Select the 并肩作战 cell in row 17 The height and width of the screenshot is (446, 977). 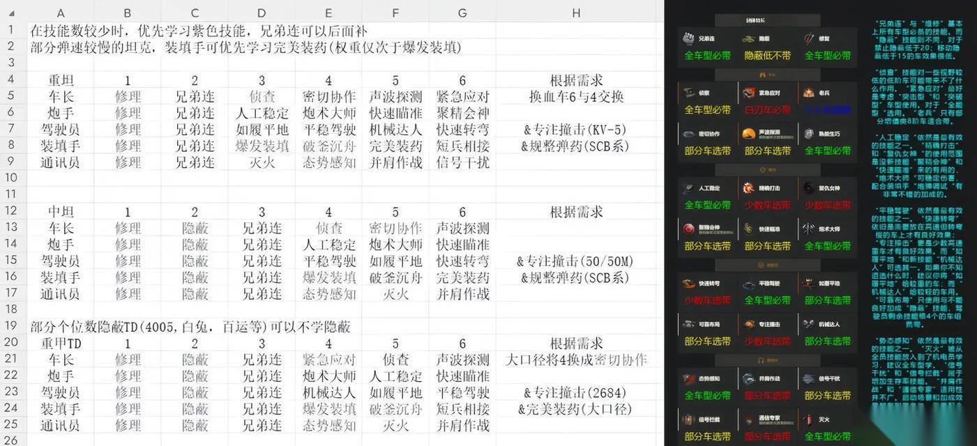tap(462, 294)
